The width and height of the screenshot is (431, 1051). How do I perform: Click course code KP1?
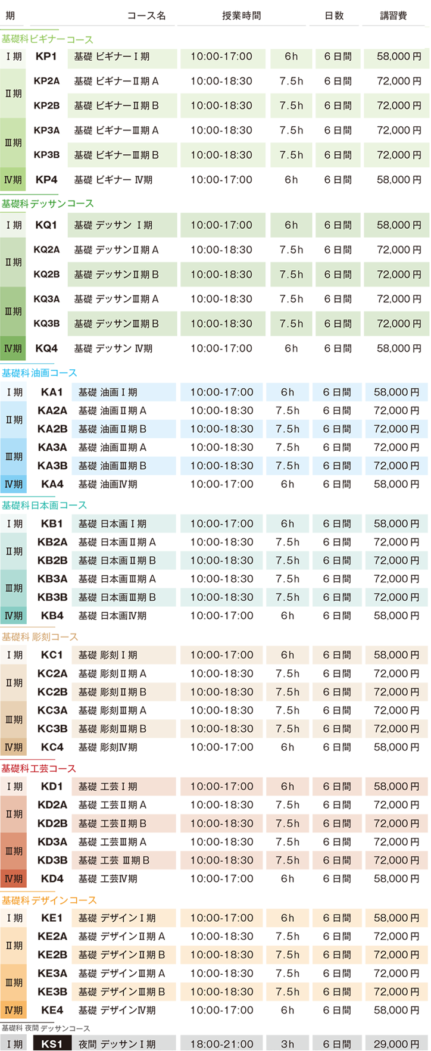(x=46, y=57)
